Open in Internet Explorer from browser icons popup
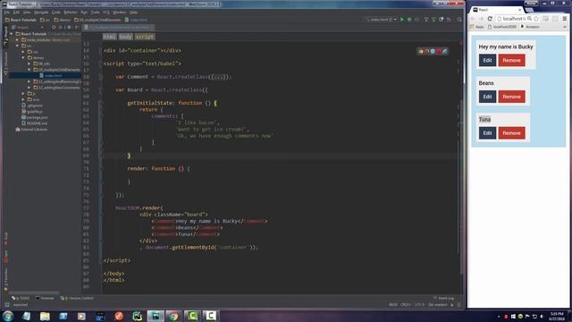The height and width of the screenshot is (322, 572). coord(445,52)
